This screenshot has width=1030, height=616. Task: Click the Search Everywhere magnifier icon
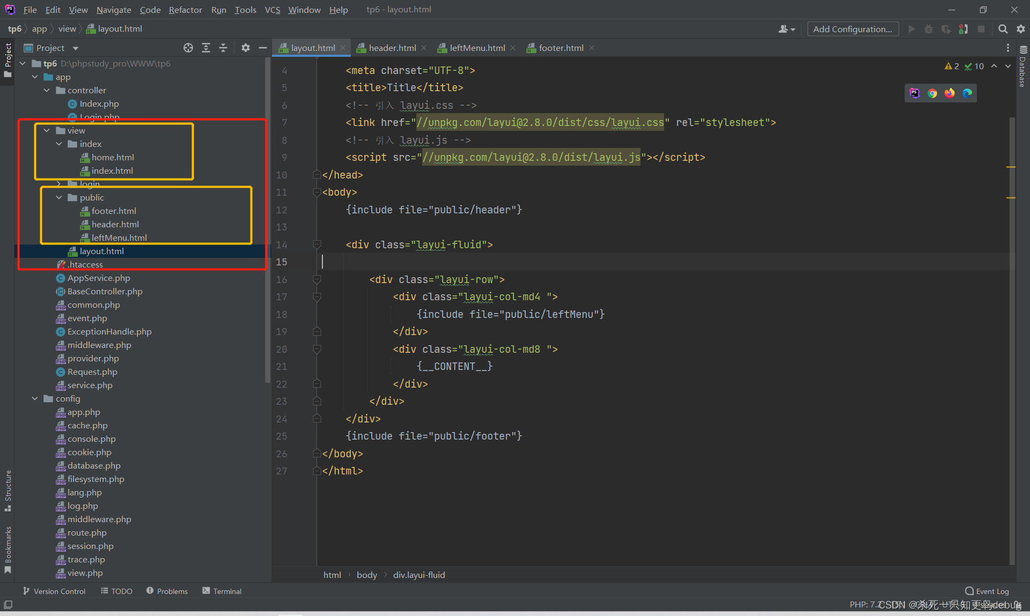pos(1003,29)
